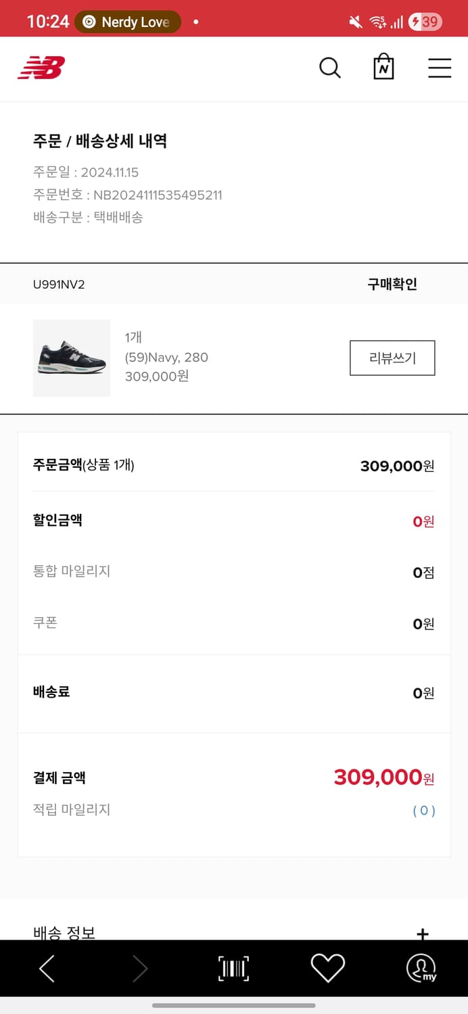
Task: Tap the Nerdy Love notification pill
Action: (x=127, y=22)
